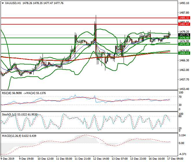The image size is (191, 162).
Task: Click the 11 Dec 05:00 time axis label
Action: tap(64, 159)
